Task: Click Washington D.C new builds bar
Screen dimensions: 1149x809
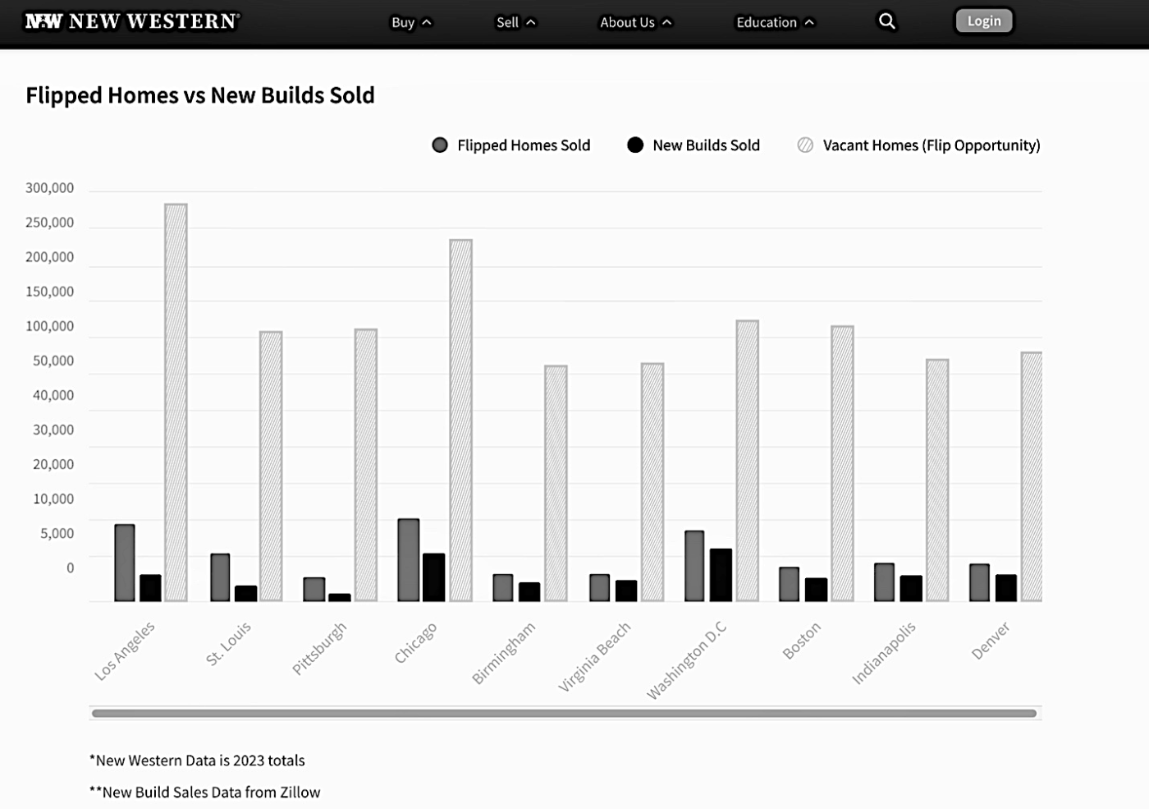Action: coord(721,575)
